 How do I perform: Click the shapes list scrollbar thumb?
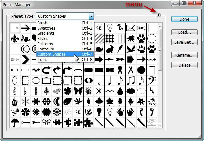(160, 50)
